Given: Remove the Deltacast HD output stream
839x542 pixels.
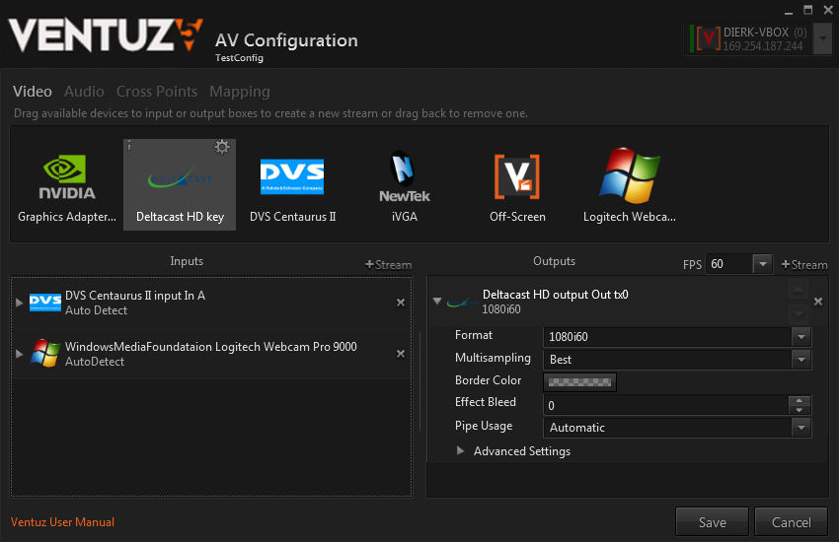Looking at the screenshot, I should pyautogui.click(x=818, y=302).
